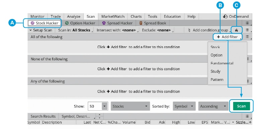Open the menu icon on the Hacker tabs row
The height and width of the screenshot is (129, 261).
pos(248,23)
